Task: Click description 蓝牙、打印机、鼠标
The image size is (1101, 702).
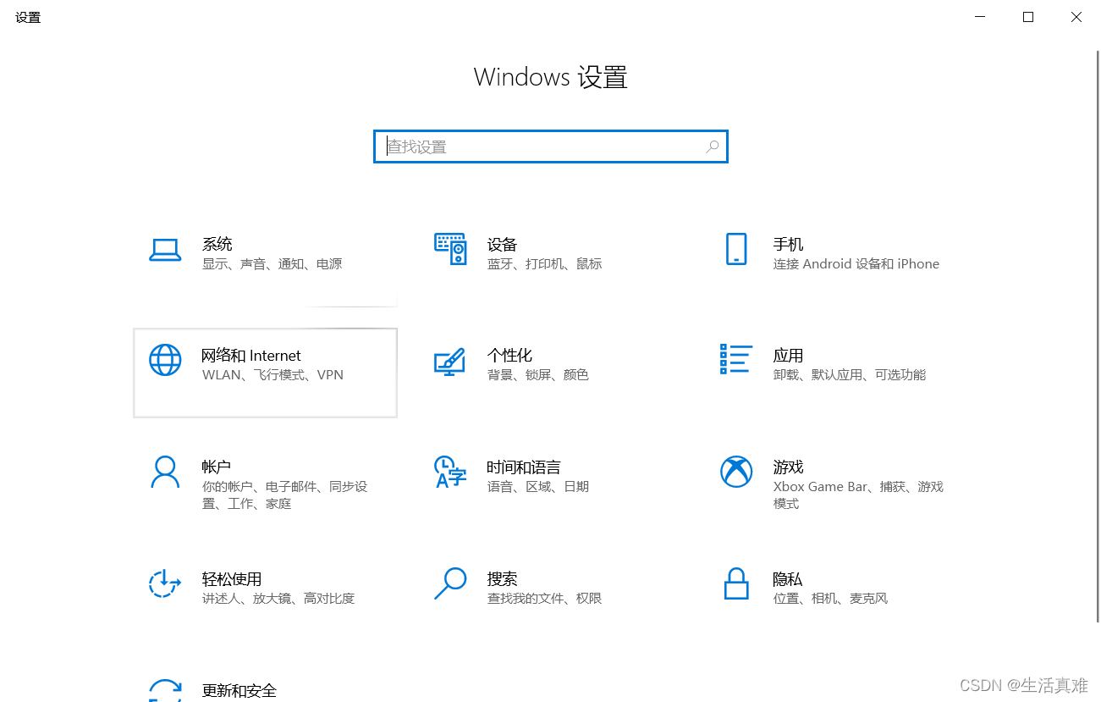Action: [545, 263]
